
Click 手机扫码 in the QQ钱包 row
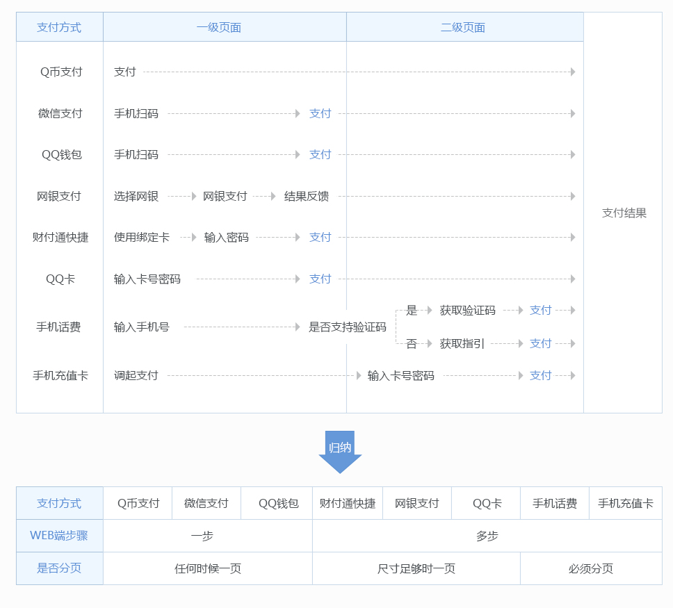pos(136,154)
